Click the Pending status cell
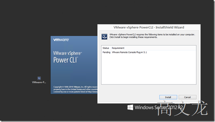The image size is (215, 122). [106, 52]
